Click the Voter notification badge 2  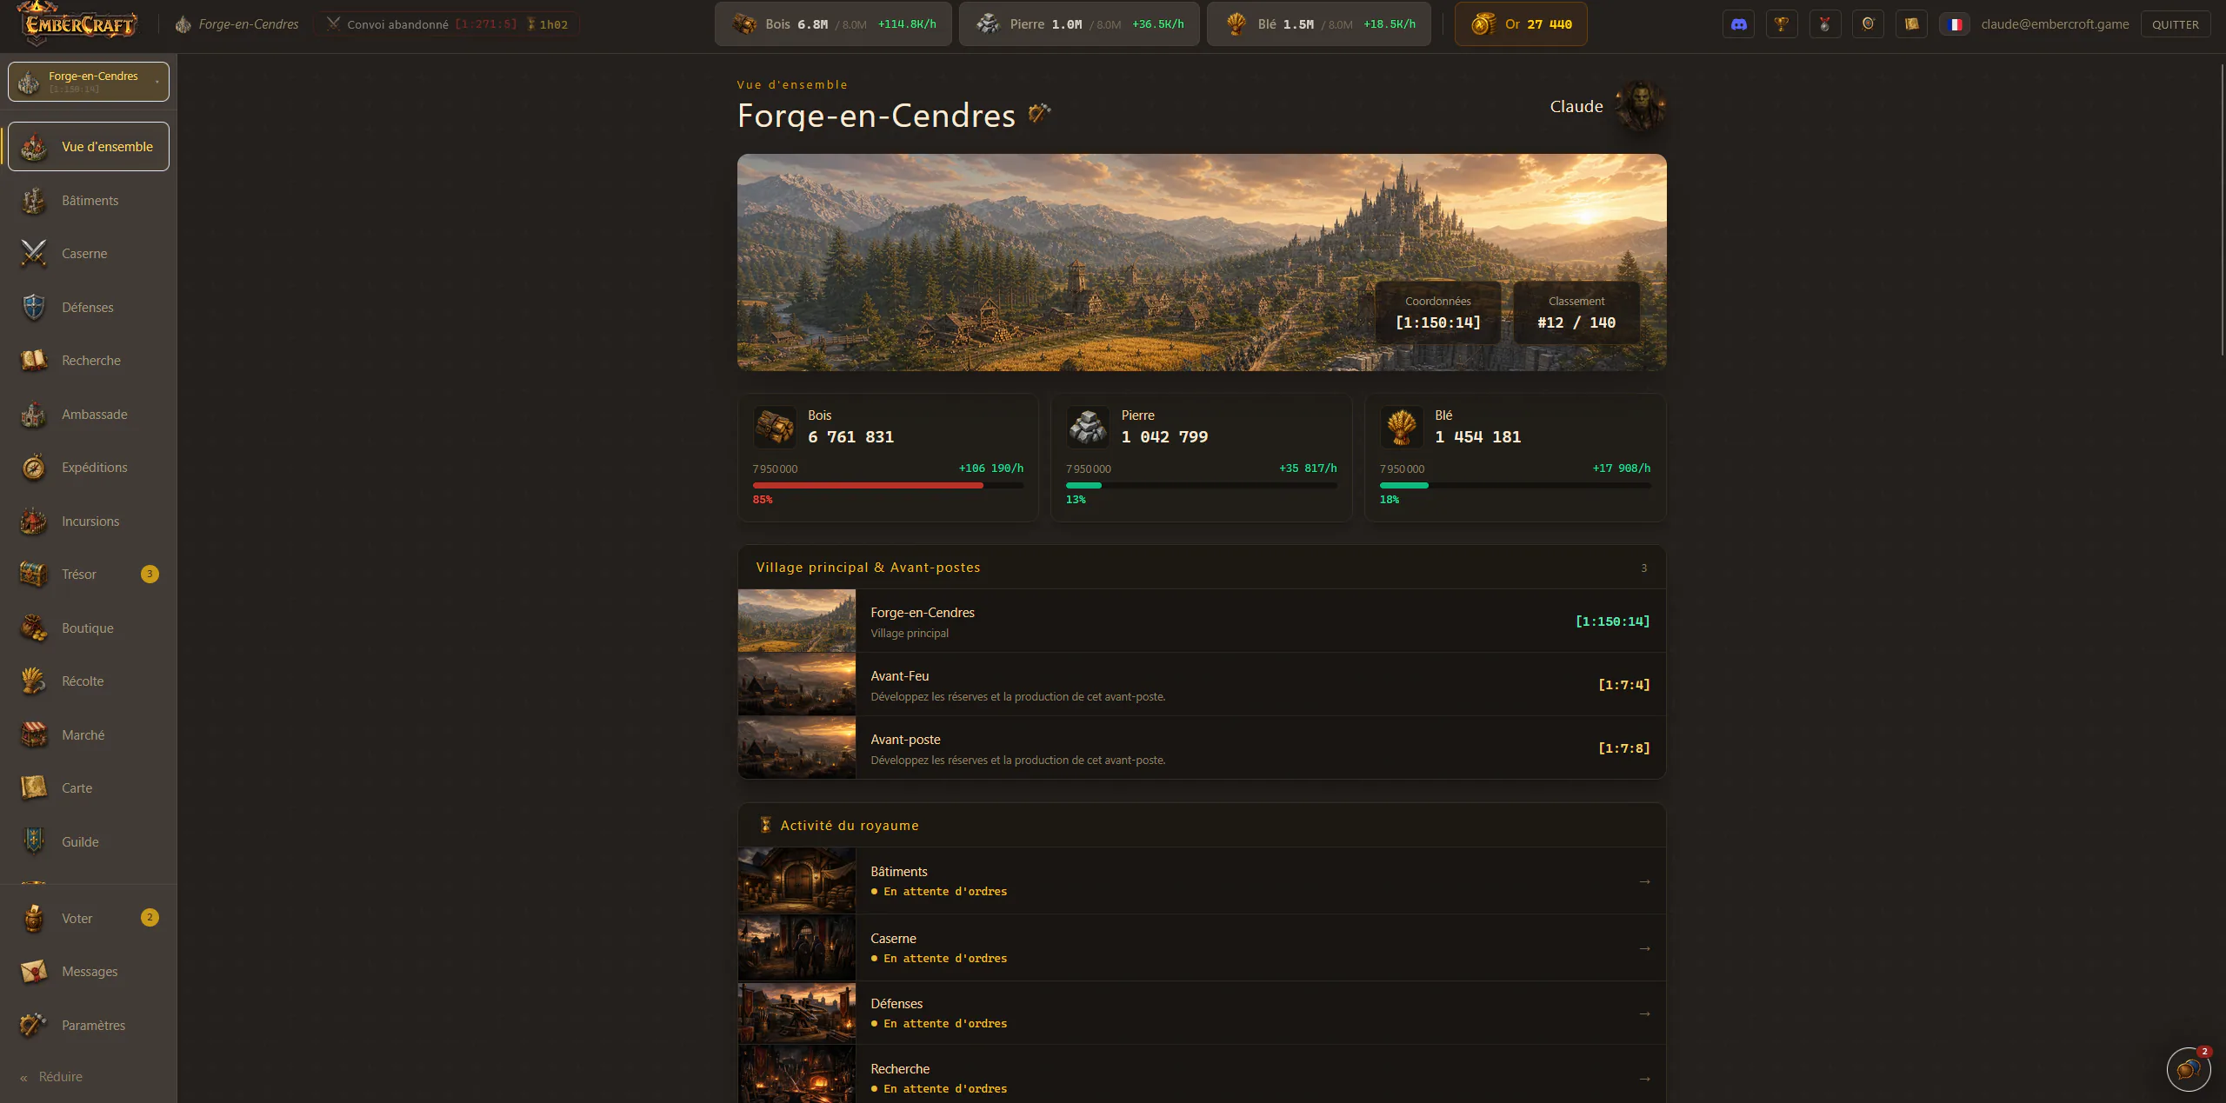point(150,917)
